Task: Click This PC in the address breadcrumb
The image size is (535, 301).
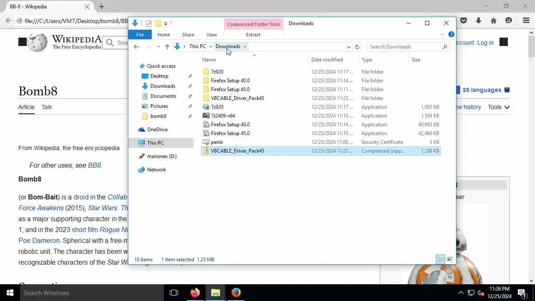Action: click(x=197, y=46)
